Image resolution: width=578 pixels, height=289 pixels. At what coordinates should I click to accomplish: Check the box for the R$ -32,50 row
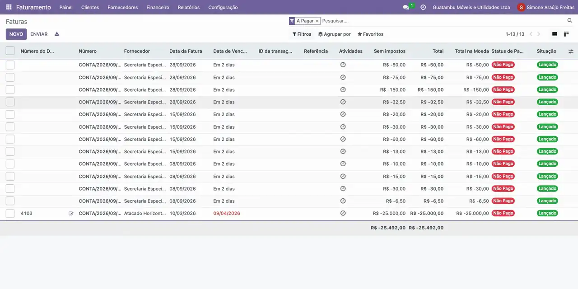coord(10,102)
